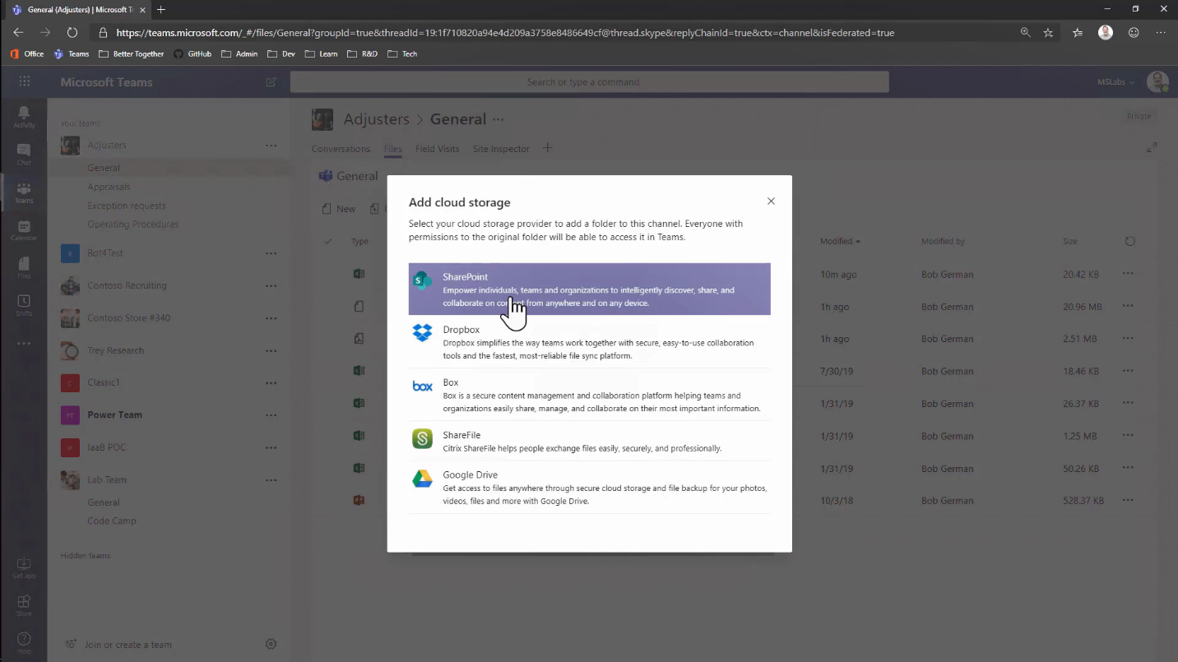The height and width of the screenshot is (662, 1178).
Task: Add a new tab with plus
Action: 548,148
